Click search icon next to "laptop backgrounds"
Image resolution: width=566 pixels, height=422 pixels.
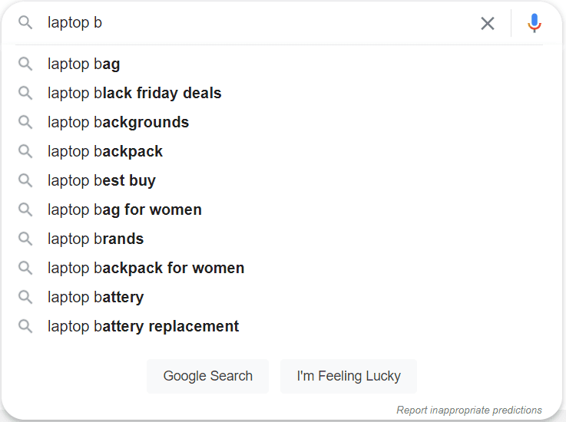click(25, 122)
